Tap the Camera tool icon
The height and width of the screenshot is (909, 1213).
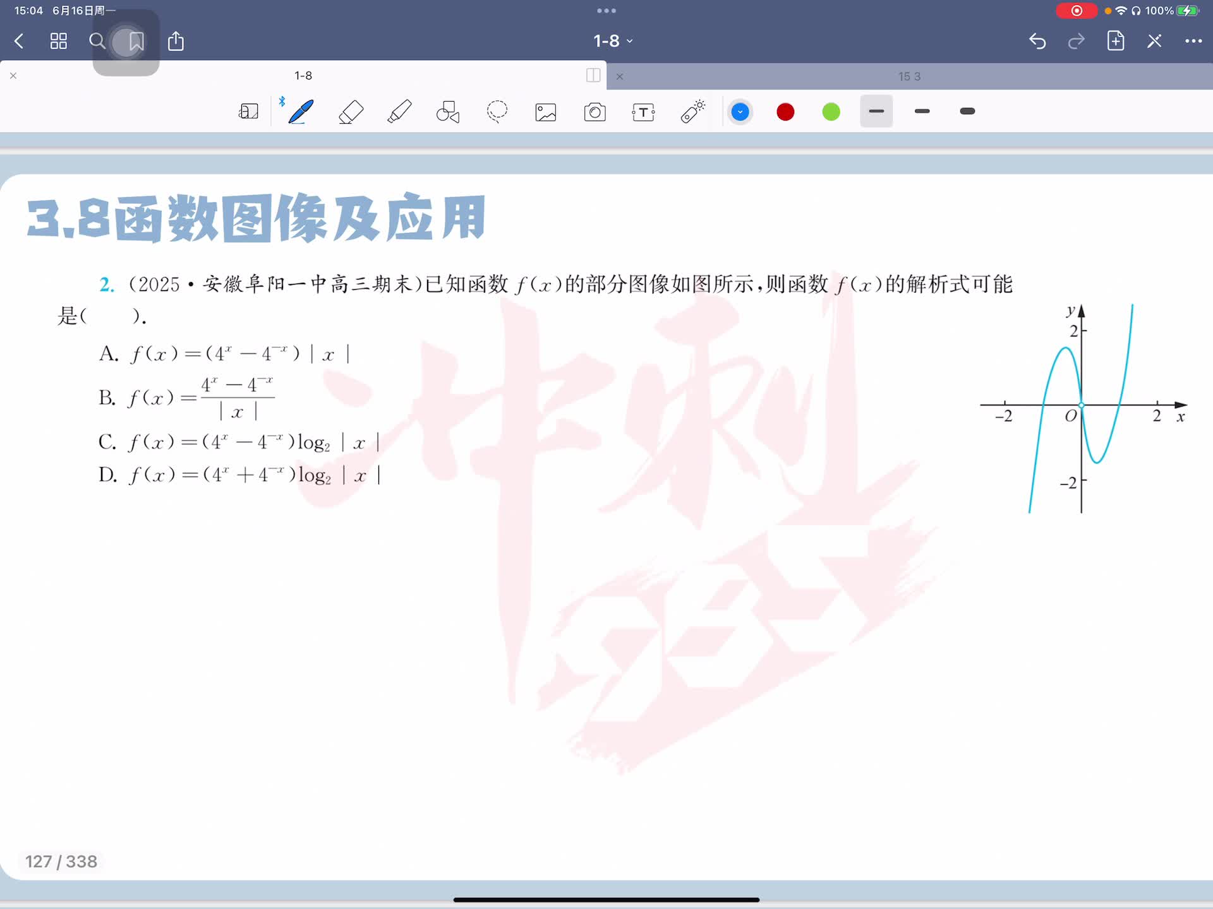pos(594,112)
